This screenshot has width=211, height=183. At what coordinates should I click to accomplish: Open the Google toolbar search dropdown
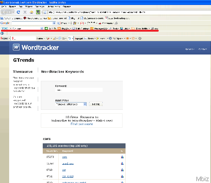[54, 23]
